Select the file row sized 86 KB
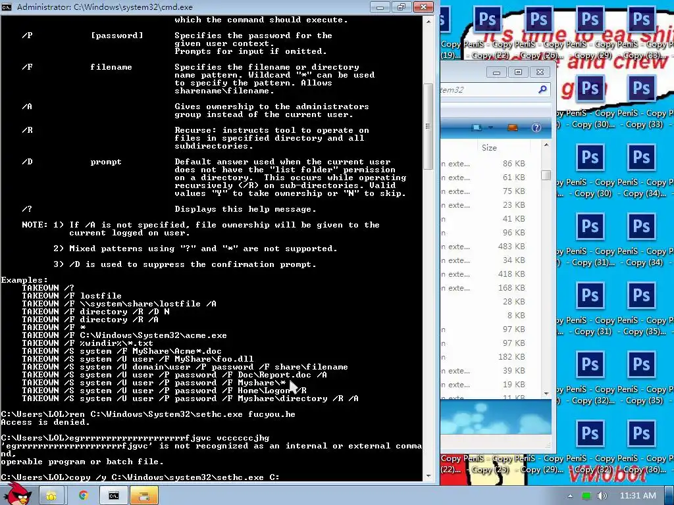 [x=484, y=164]
